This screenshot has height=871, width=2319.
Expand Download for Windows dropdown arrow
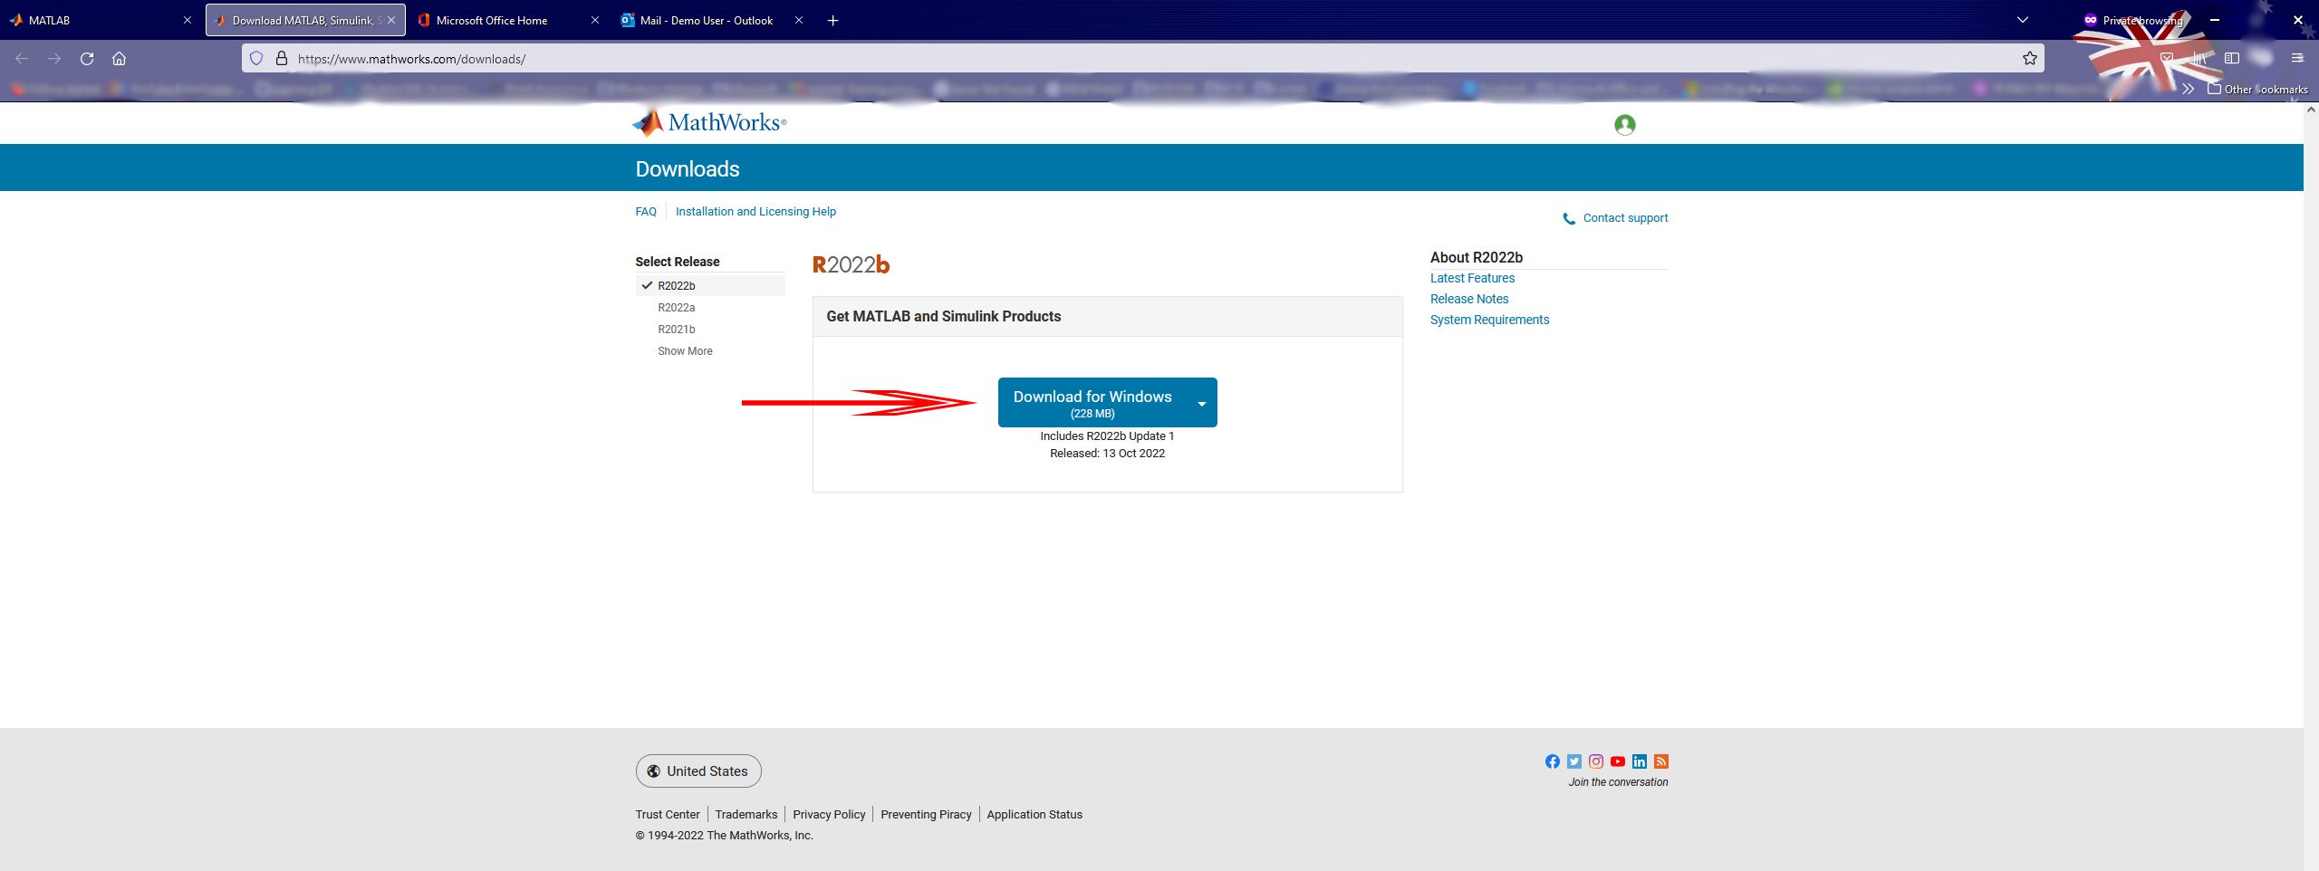(1201, 404)
